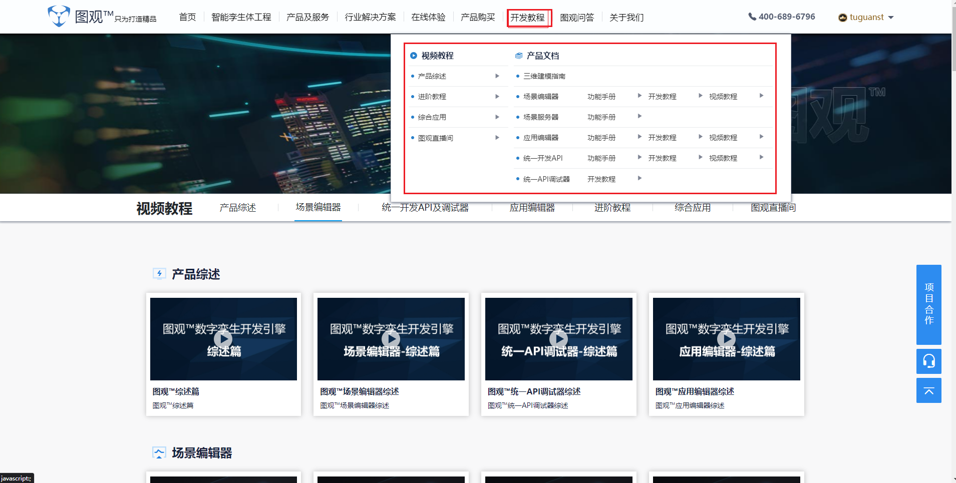The image size is (956, 483).
Task: Click the 400-689-6796 phone number
Action: point(787,17)
